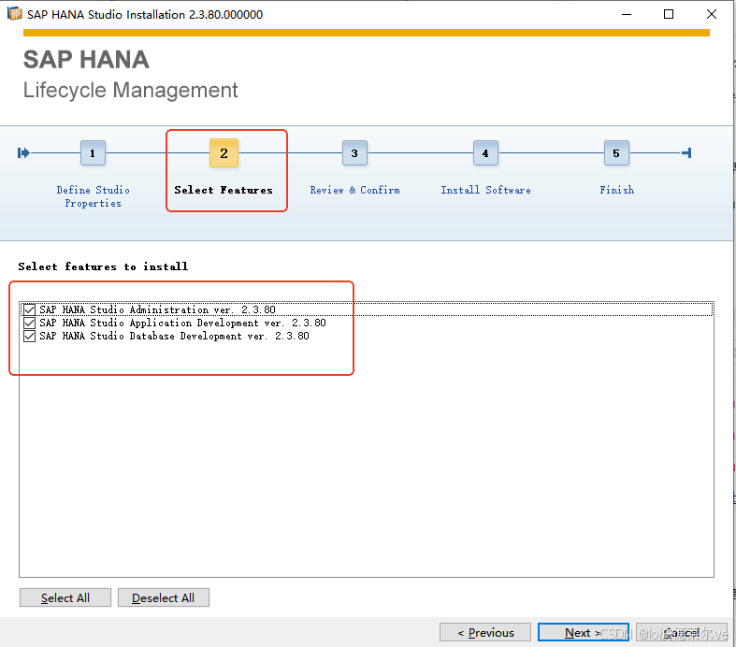
Task: Click text 'SAP HANA Studio Administration ver. 2.3.80'
Action: point(157,309)
